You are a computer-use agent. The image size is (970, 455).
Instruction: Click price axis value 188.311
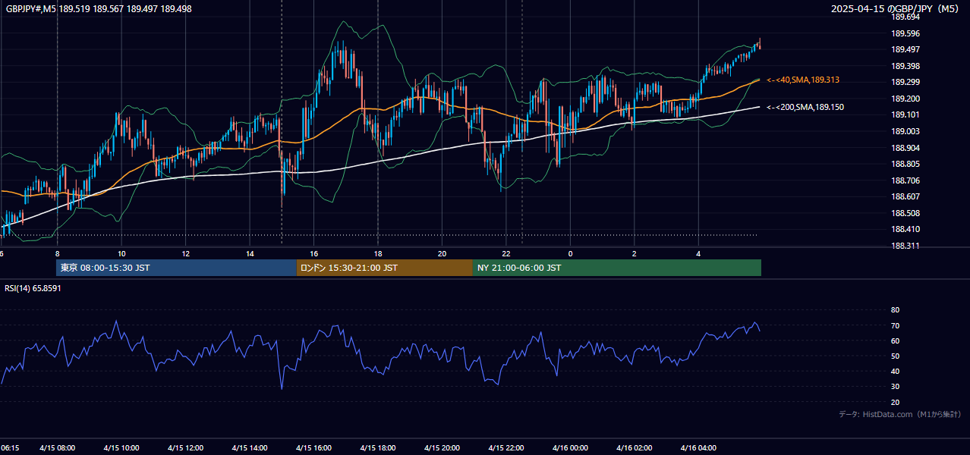905,246
